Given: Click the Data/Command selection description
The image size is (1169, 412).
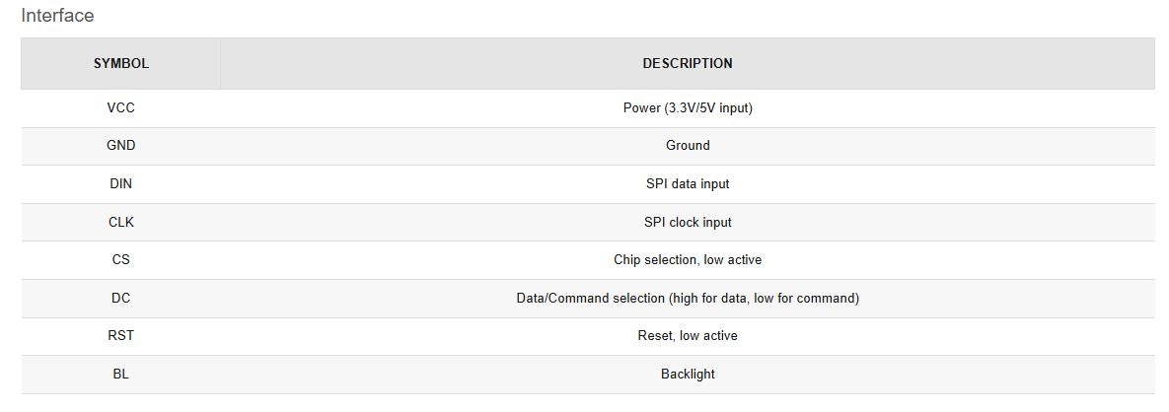Looking at the screenshot, I should pos(688,298).
